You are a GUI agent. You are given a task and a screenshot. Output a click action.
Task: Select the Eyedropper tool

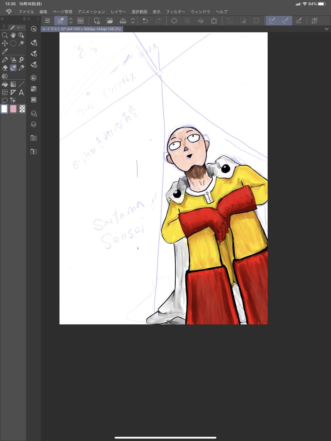click(x=5, y=52)
